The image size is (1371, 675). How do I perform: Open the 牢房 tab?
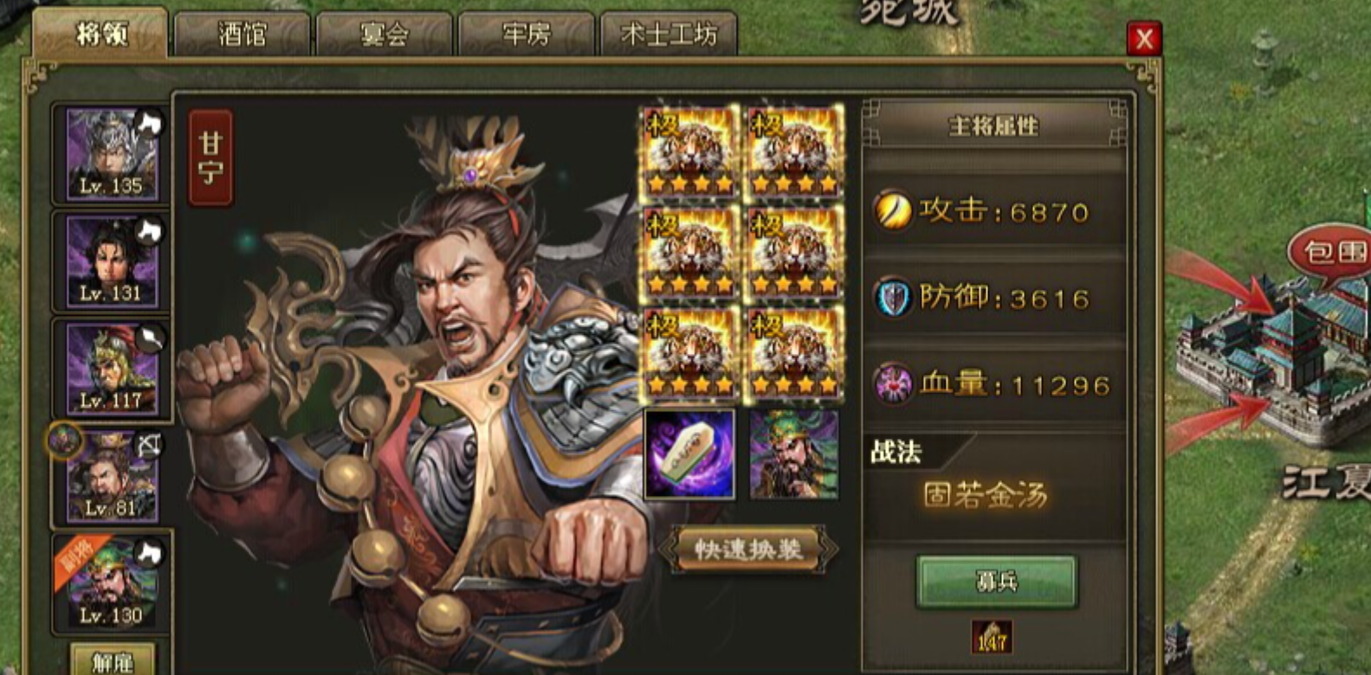coord(527,35)
